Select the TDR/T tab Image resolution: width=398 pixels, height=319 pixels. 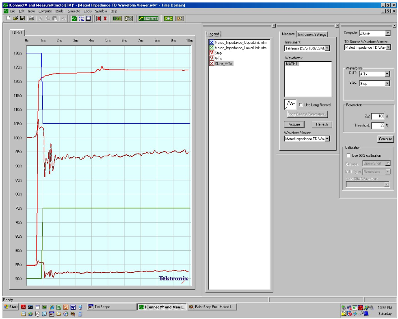(17, 32)
